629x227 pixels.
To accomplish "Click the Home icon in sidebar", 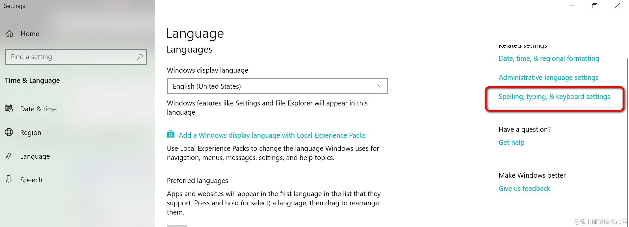I will coord(10,34).
